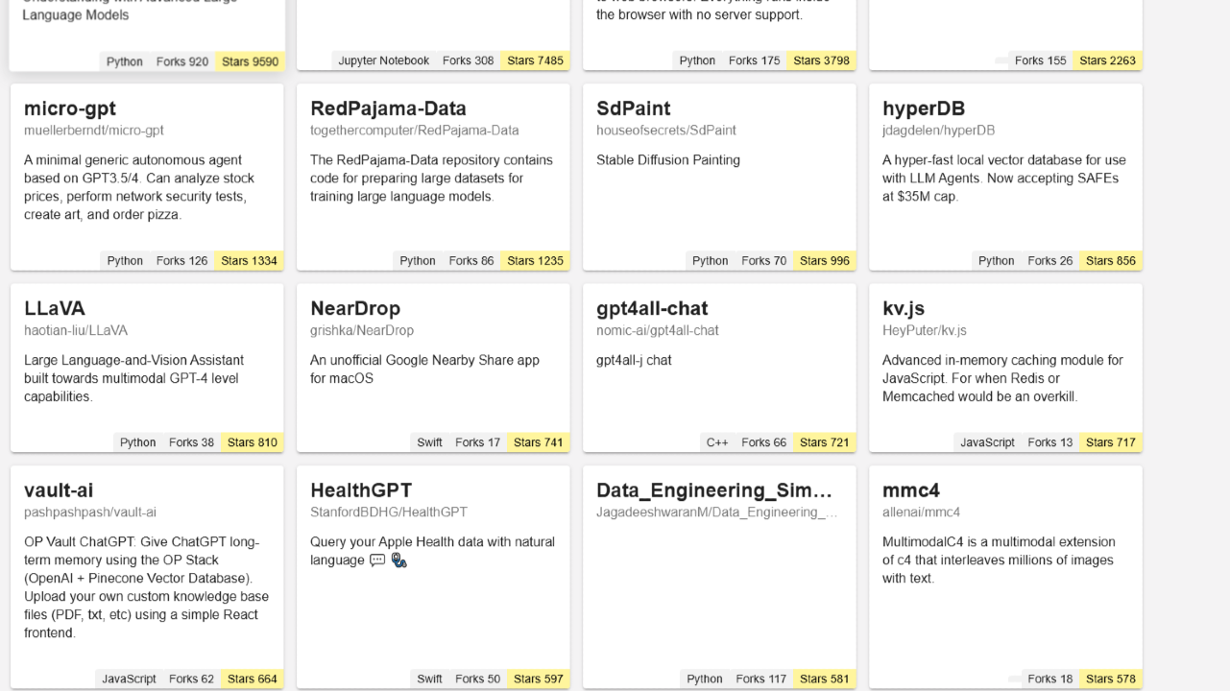Click Forks 86 badge on RedPajama-Data
Screen dimensions: 1230x691
[471, 261]
